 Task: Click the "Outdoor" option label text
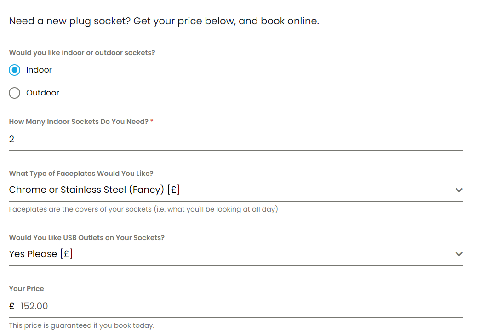tap(43, 93)
